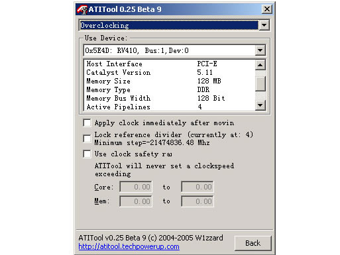Select the Active Pipelines row

pyautogui.click(x=170, y=107)
